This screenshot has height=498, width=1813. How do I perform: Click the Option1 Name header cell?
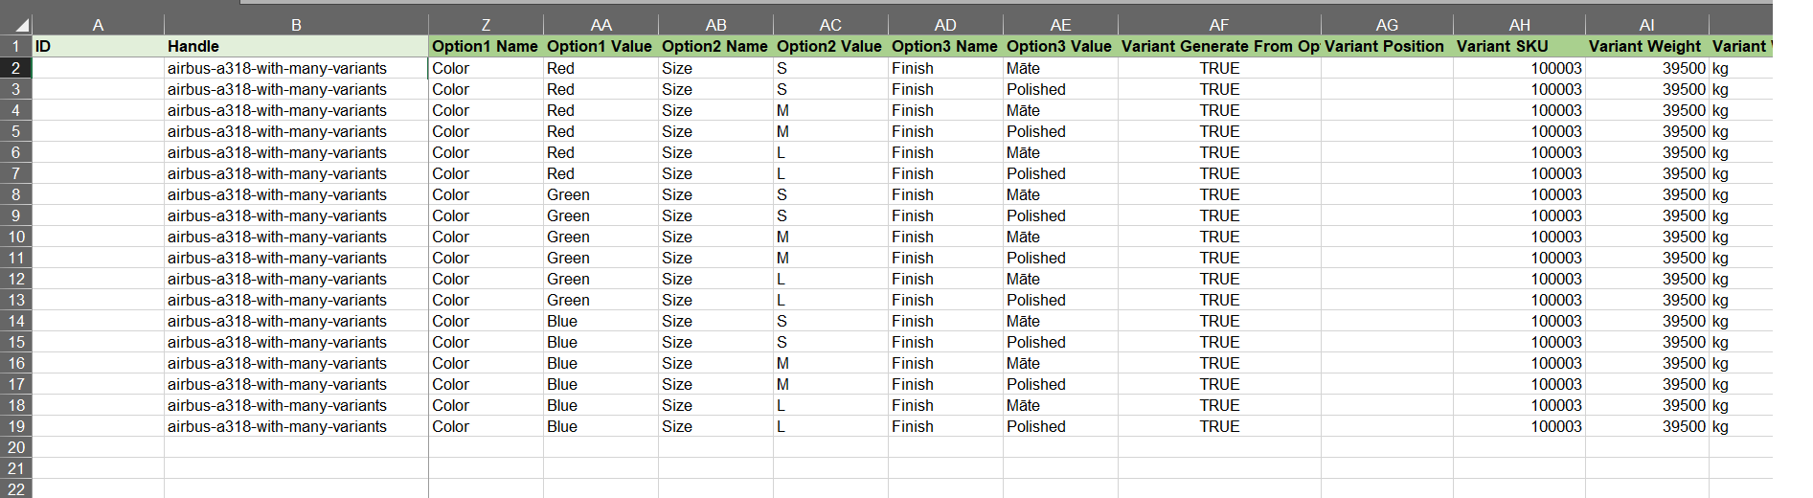click(486, 46)
